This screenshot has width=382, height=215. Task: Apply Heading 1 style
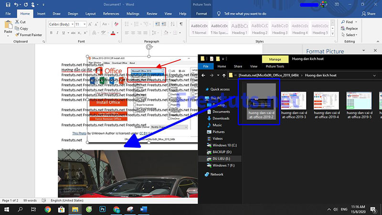(239, 29)
